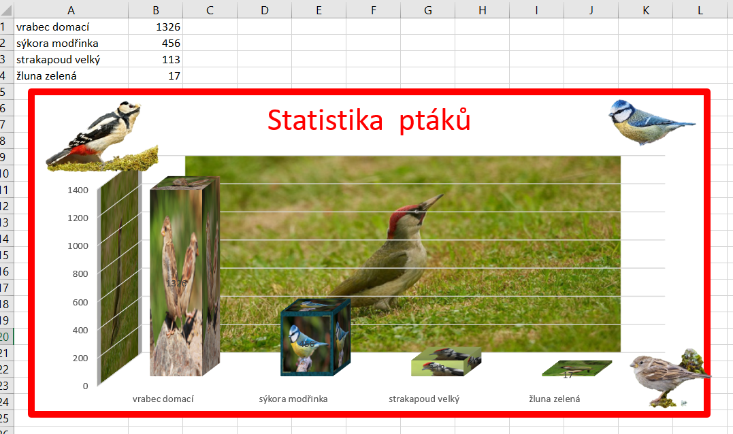This screenshot has height=434, width=733.
Task: Click the chart title 'Statistika ptáků'
Action: [x=369, y=120]
